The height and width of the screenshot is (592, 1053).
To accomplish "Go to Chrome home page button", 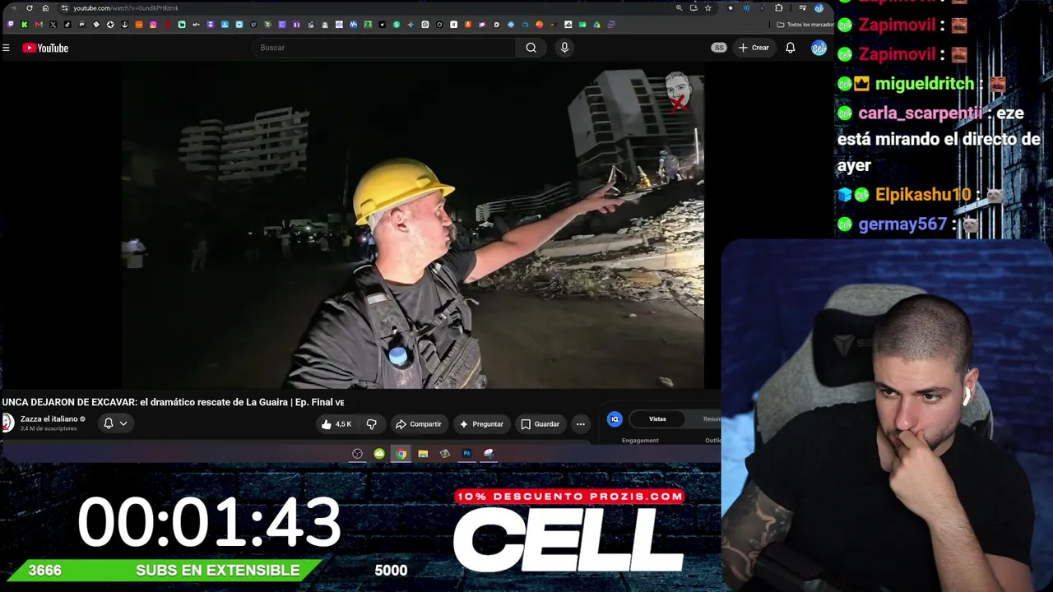I will click(45, 8).
